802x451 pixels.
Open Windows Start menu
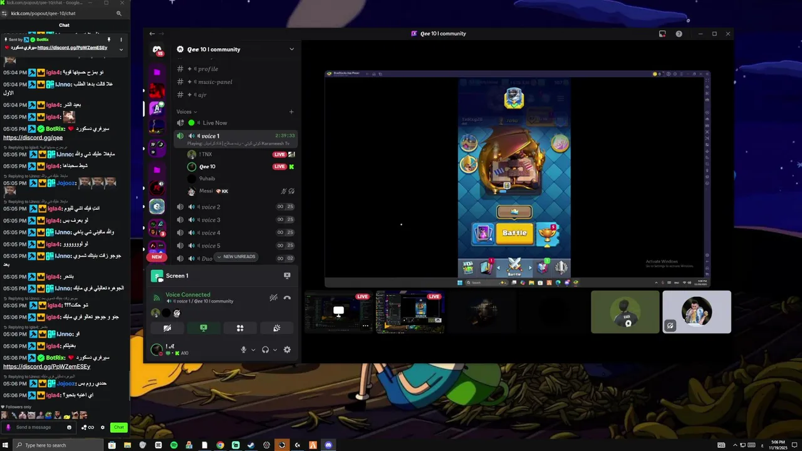[x=6, y=445]
